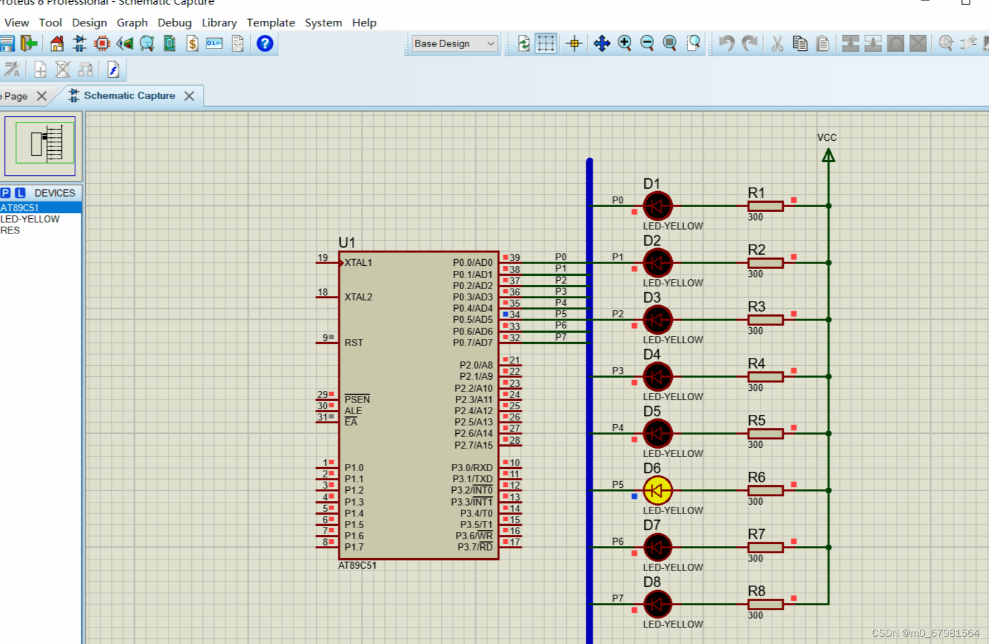
Task: Close the Schematic Capture tab
Action: click(x=189, y=96)
